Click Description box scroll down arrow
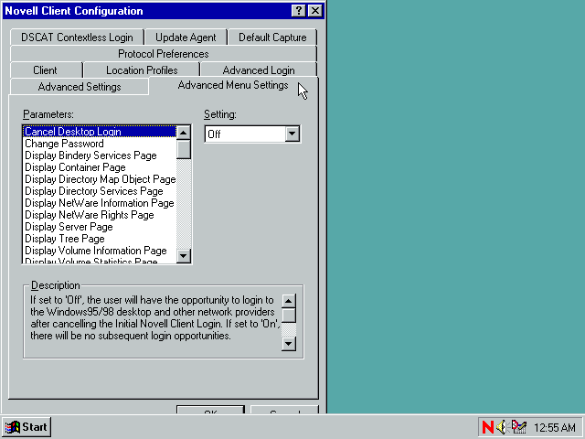The width and height of the screenshot is (585, 439). (288, 344)
